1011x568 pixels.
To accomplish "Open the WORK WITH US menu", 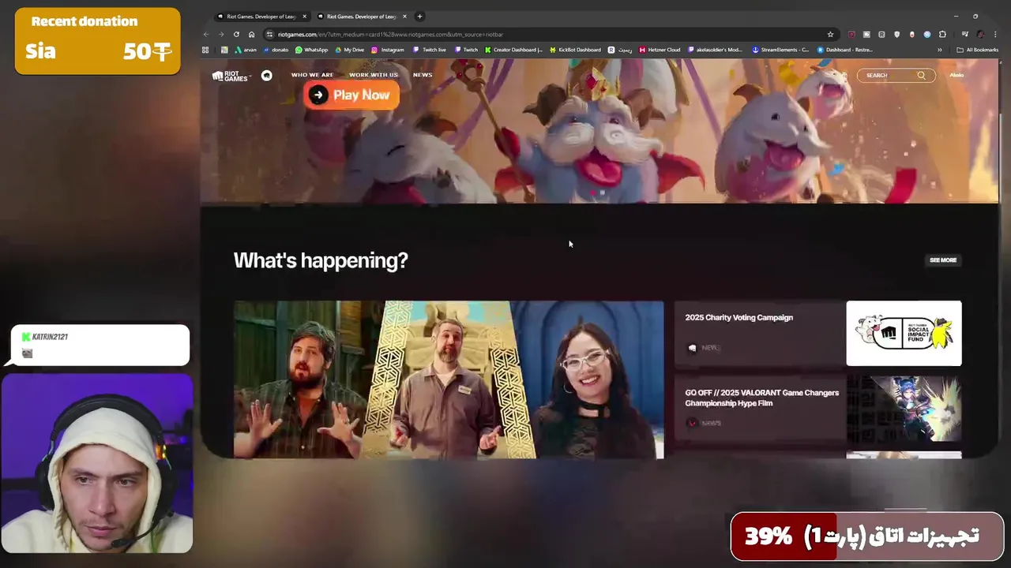I will tap(373, 75).
